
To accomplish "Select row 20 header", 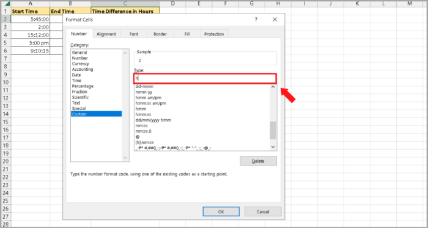I will (x=6, y=161).
